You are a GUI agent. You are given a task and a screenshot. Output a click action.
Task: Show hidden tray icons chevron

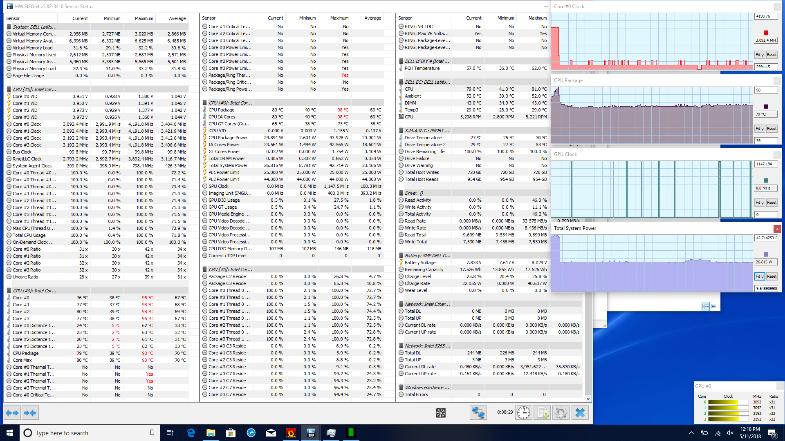(x=691, y=433)
